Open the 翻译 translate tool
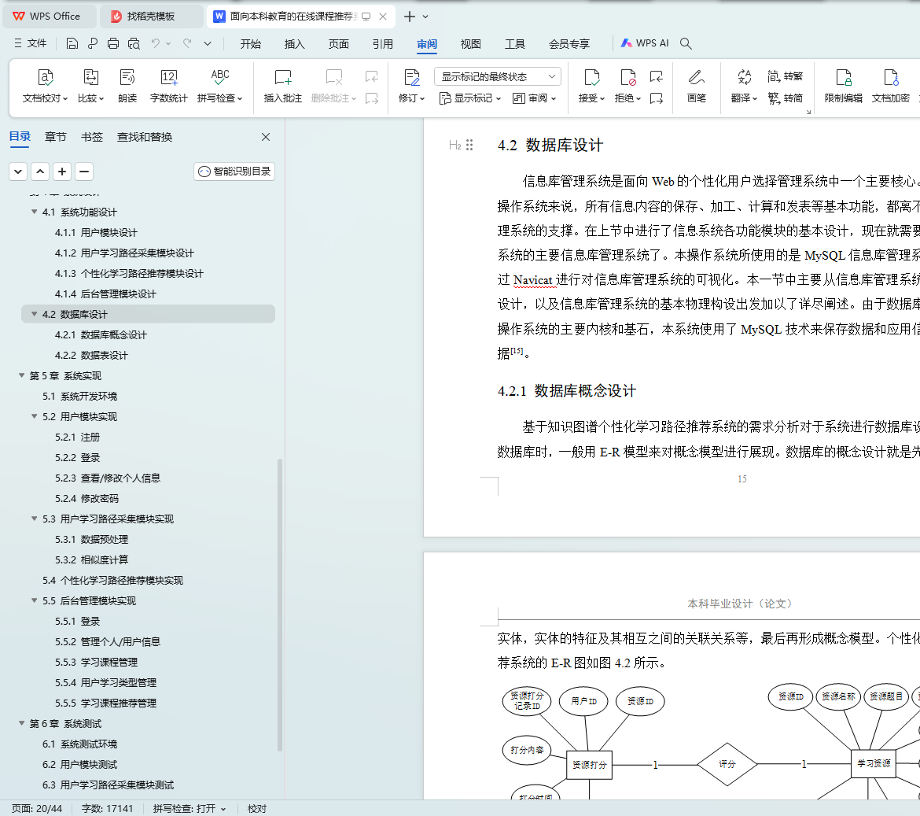Image resolution: width=920 pixels, height=816 pixels. pos(744,86)
